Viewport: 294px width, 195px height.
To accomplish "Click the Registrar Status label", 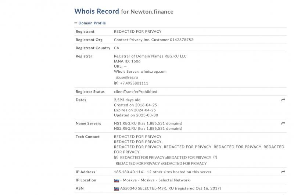I will [x=90, y=91].
